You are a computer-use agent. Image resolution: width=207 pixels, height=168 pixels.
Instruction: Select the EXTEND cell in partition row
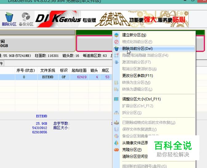48,77
